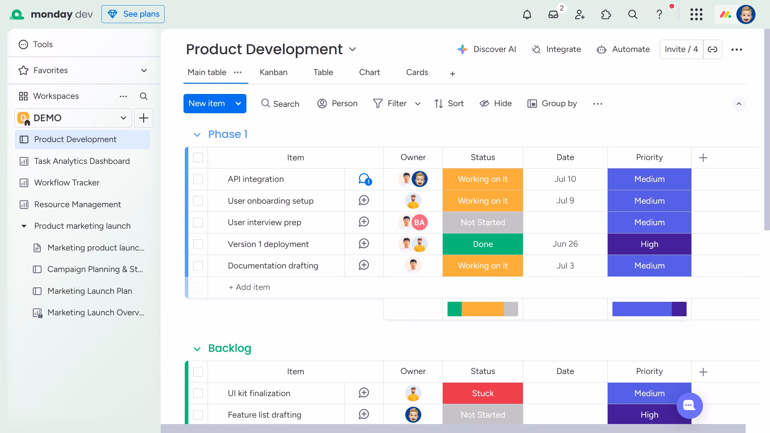Open Workflow Tracker board
This screenshot has height=433, width=770.
point(82,183)
